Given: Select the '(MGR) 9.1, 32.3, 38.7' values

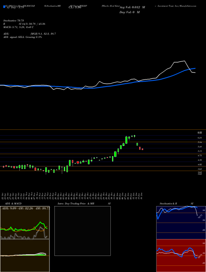Looking at the screenshot, I should pyautogui.click(x=43, y=34).
